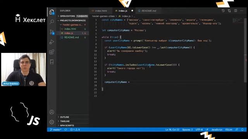Select language mode JavaScript in status bar
The width and height of the screenshot is (248, 139).
[217, 130]
